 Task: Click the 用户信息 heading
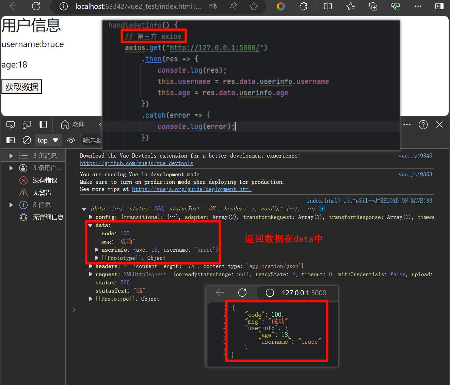click(x=31, y=26)
